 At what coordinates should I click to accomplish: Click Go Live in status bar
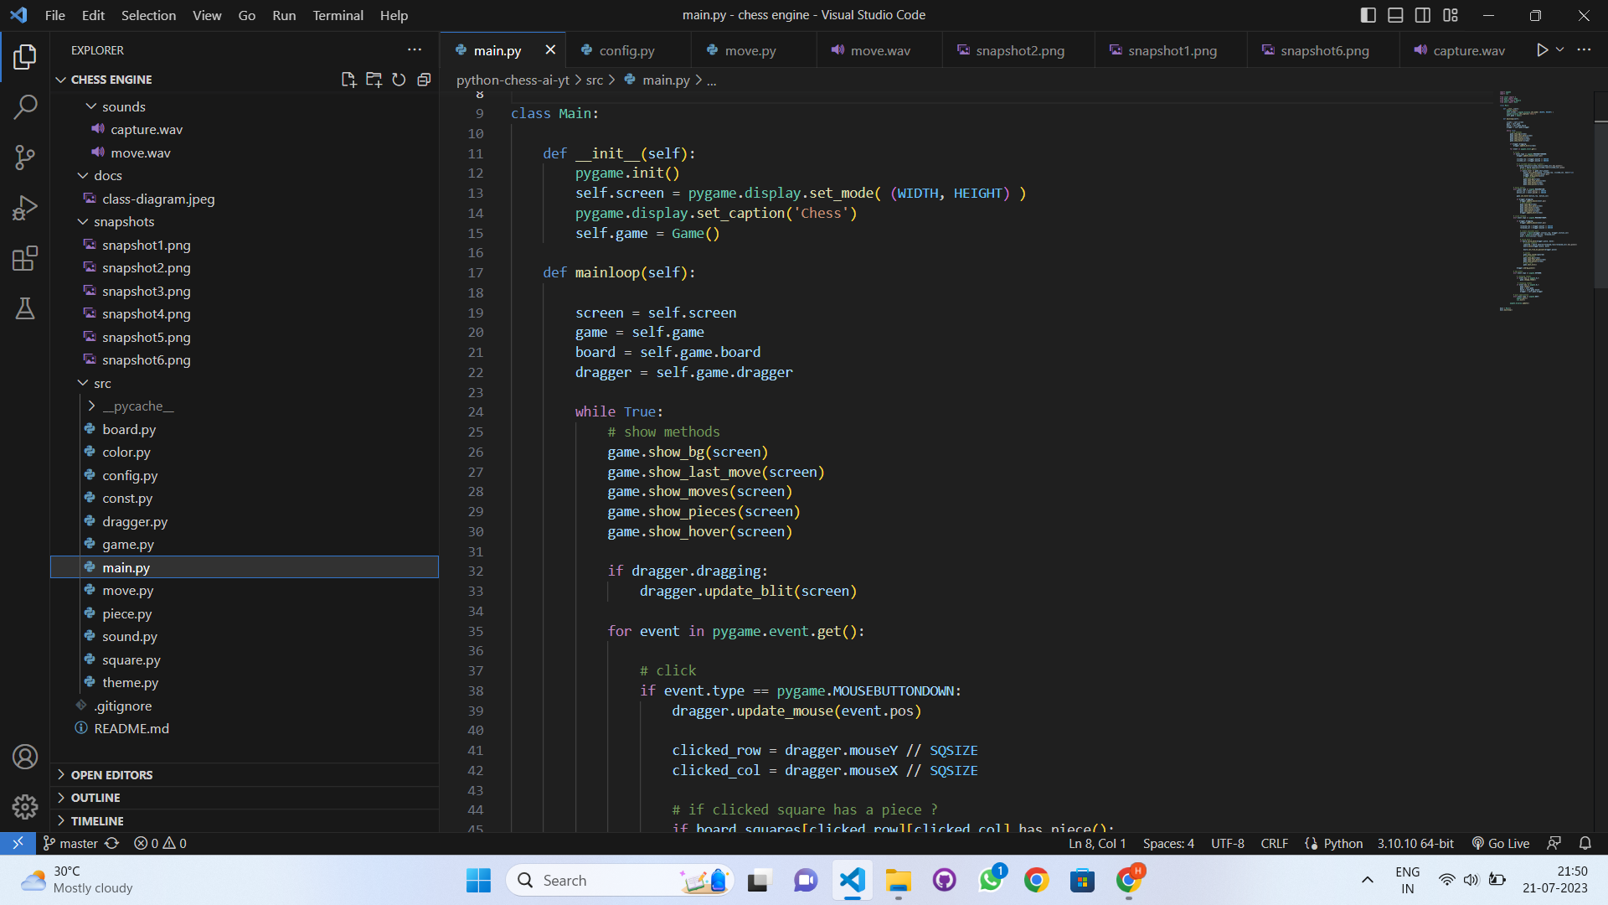click(x=1501, y=843)
